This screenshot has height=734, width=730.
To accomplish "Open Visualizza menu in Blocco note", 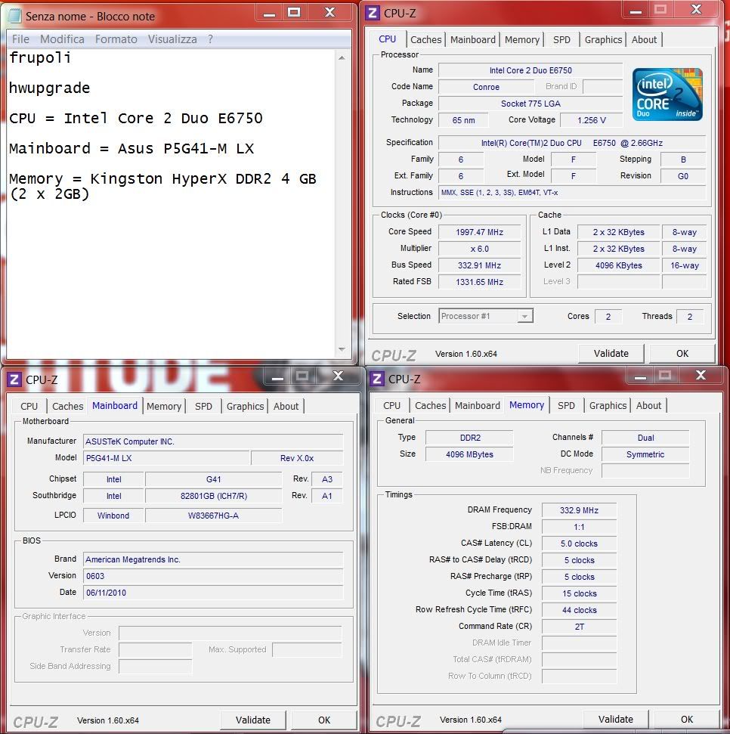I will (172, 39).
